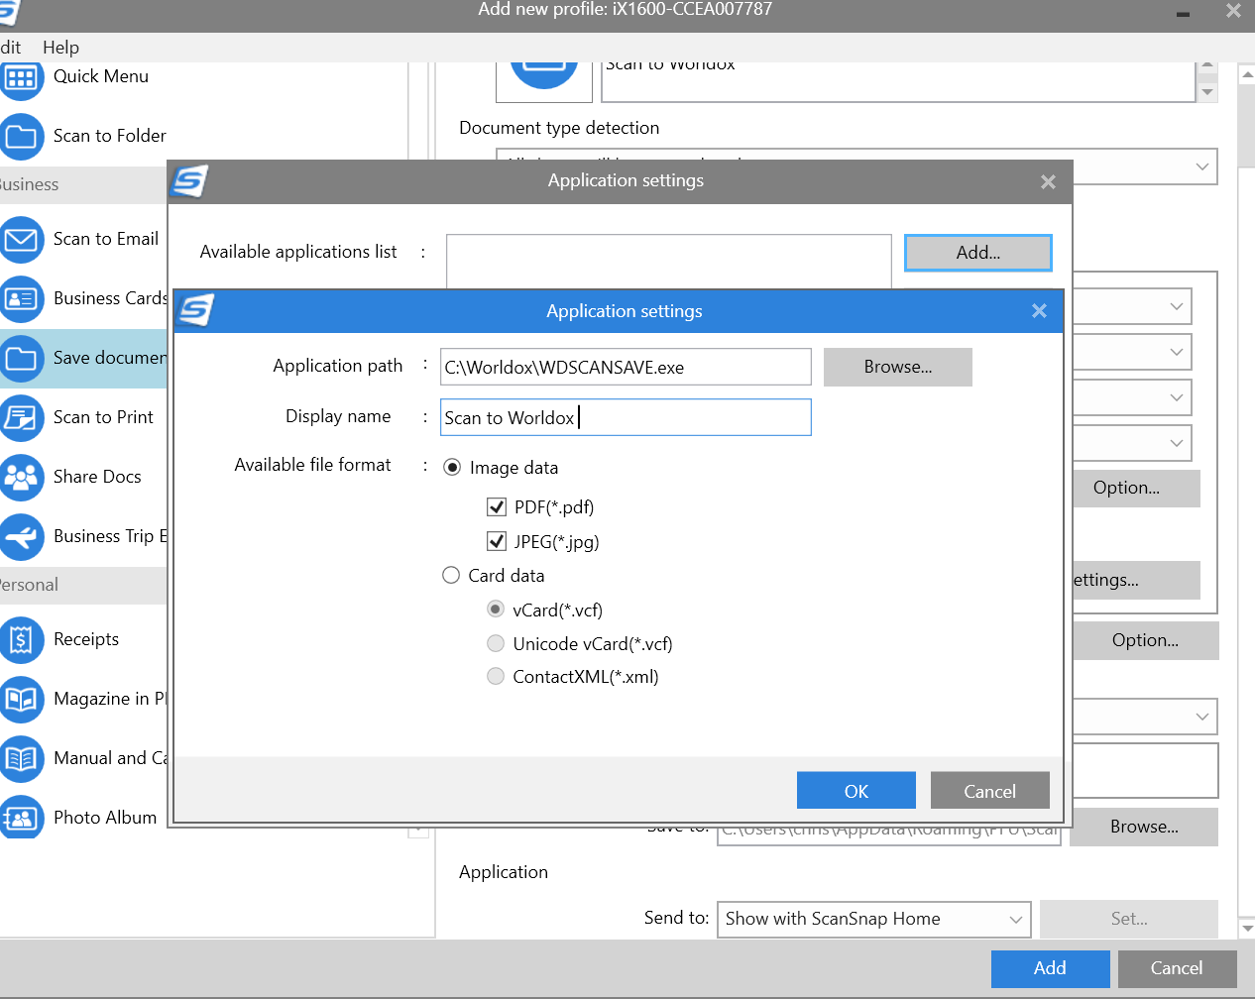The image size is (1255, 999).
Task: Click the main window vertical scrollbar down arrow
Action: [1247, 929]
